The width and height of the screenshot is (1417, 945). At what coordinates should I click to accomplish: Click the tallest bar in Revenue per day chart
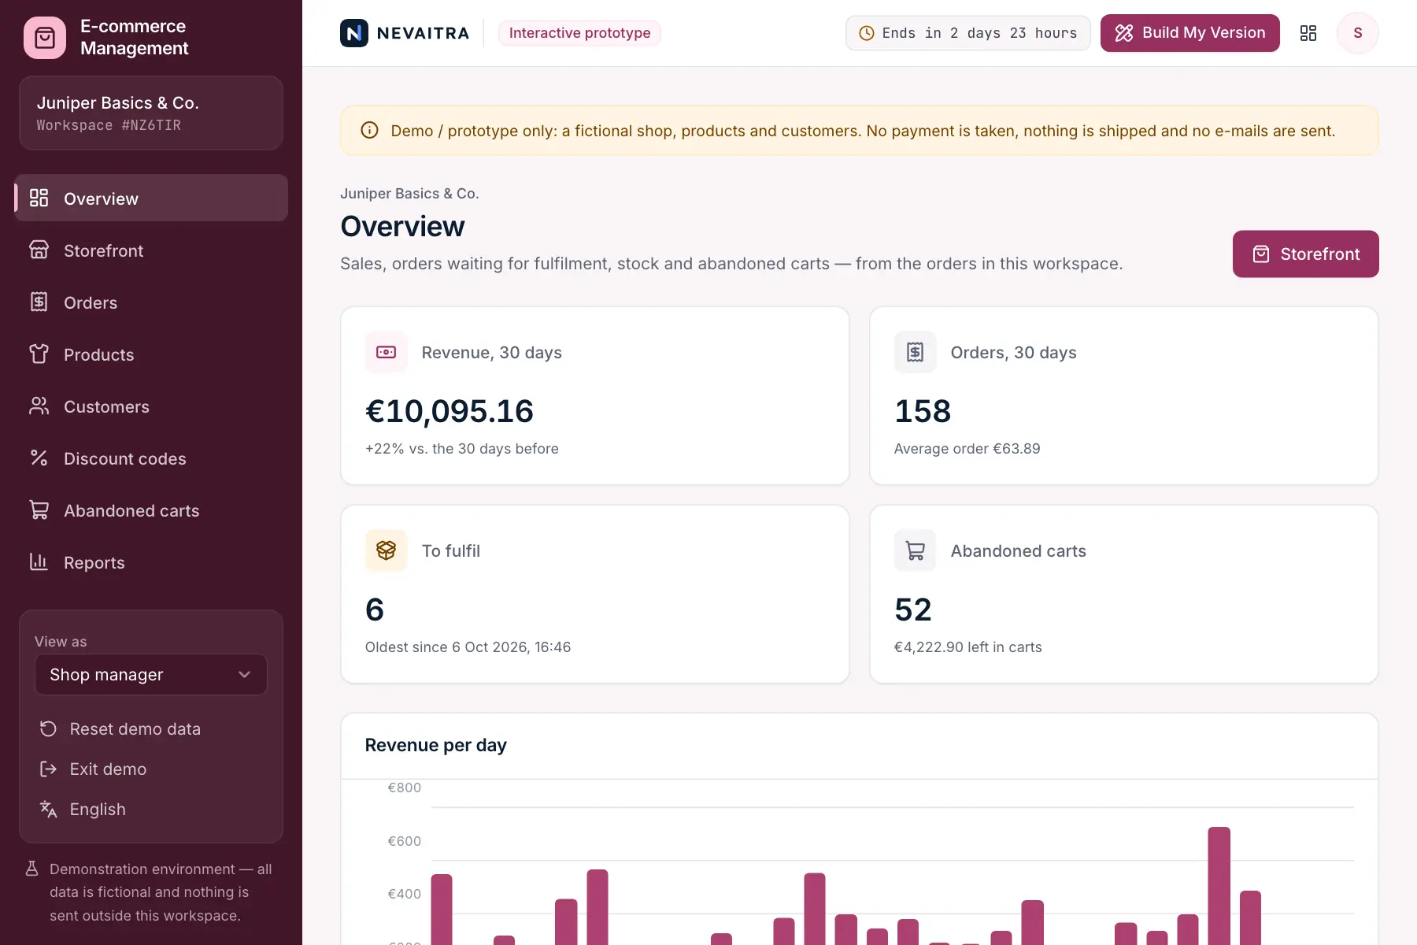point(1219,886)
